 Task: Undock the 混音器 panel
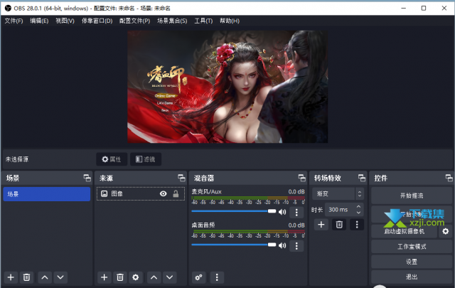click(301, 178)
